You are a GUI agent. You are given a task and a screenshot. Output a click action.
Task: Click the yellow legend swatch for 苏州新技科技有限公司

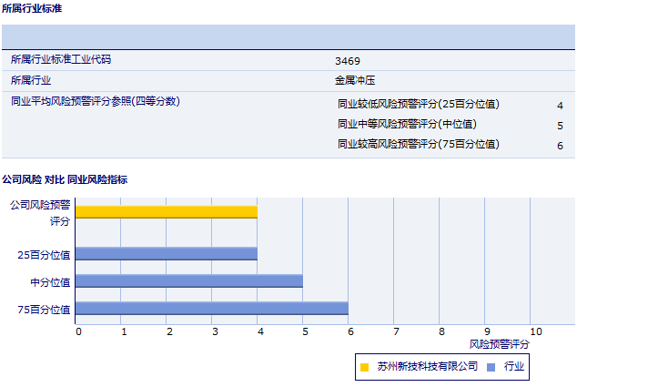click(365, 367)
